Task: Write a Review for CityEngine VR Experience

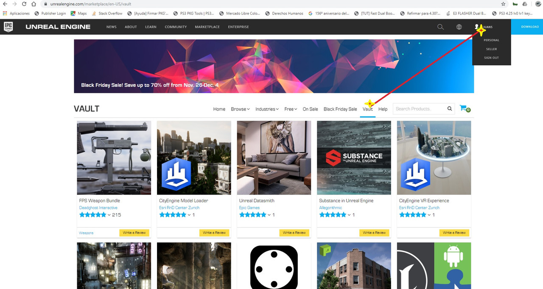Action: [x=454, y=233]
